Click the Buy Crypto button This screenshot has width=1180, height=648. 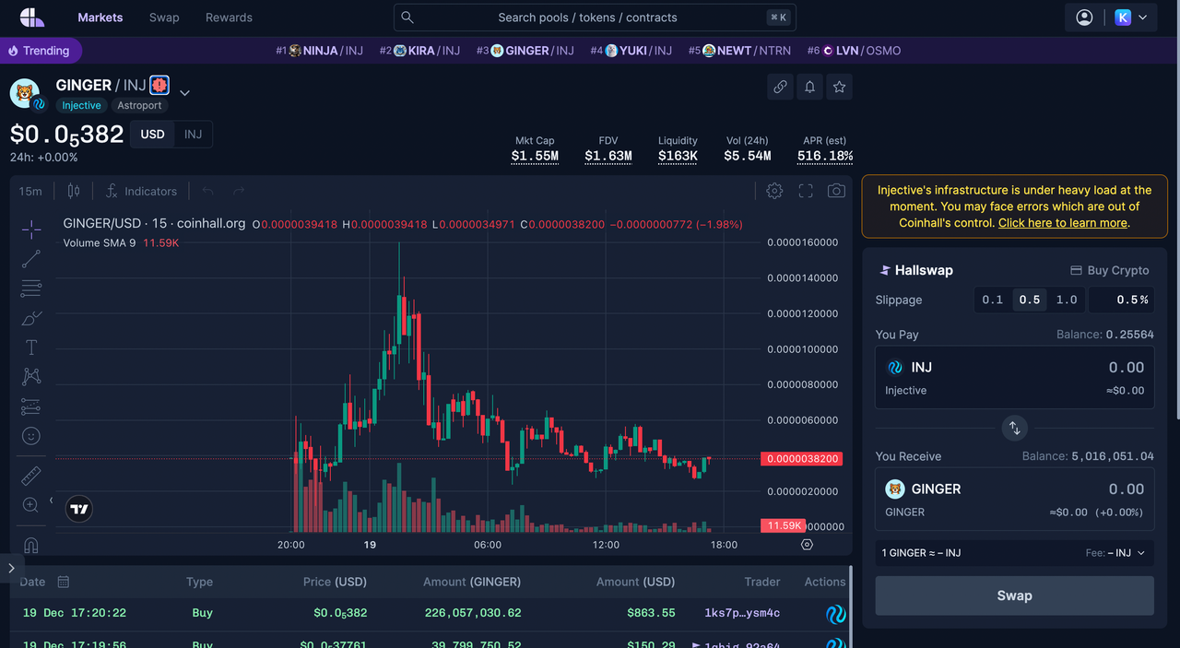[x=1109, y=270]
